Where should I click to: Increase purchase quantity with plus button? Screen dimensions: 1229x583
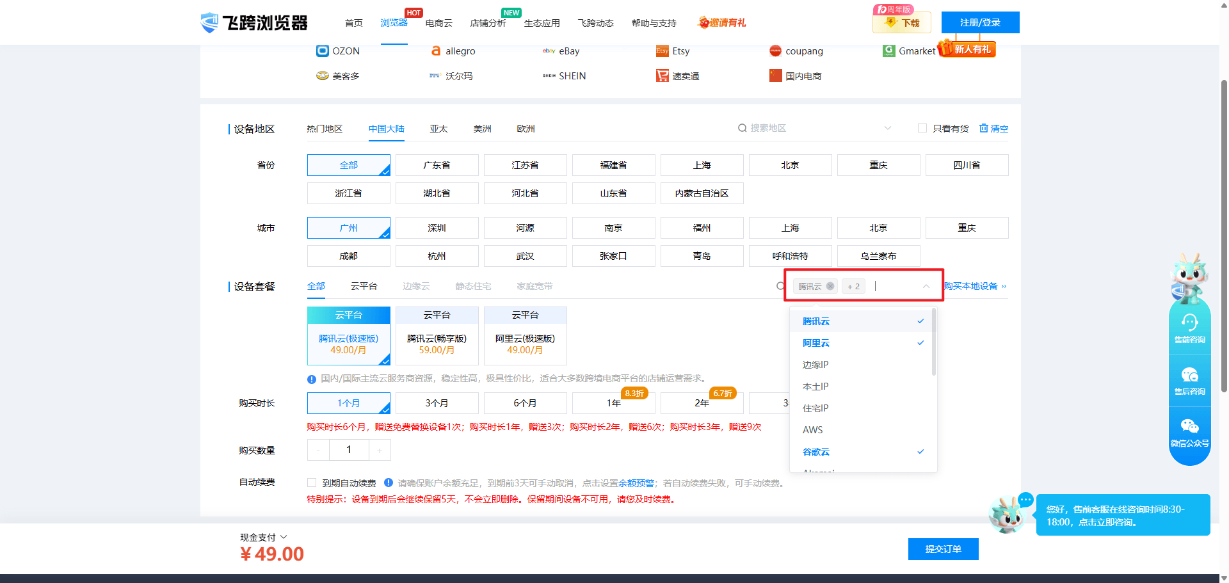tap(380, 451)
